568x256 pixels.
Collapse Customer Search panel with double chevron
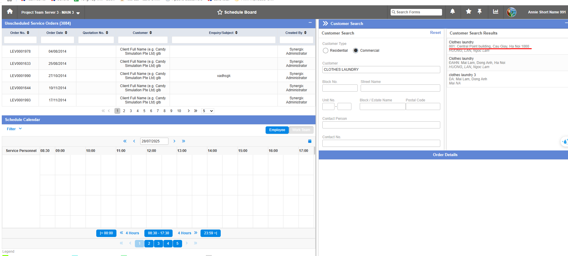(x=325, y=23)
